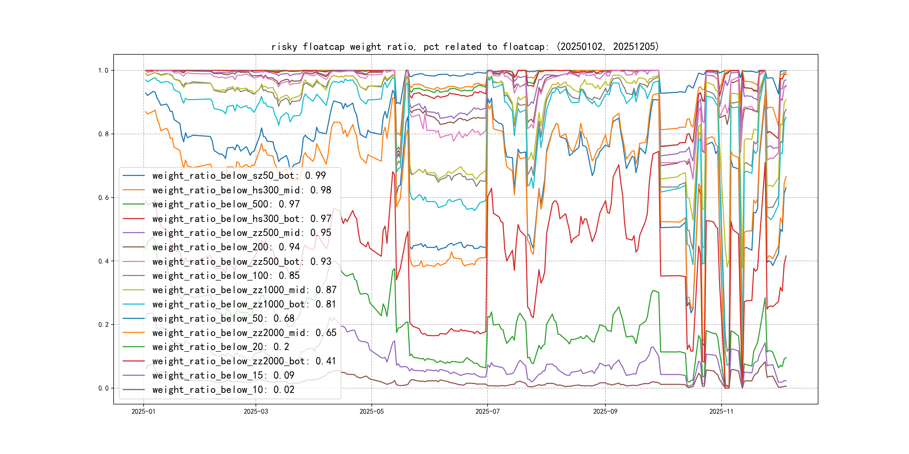Screen dimensions: 909x454
Task: Click the green swatch for weight_ratio_below_20
Action: pos(133,347)
